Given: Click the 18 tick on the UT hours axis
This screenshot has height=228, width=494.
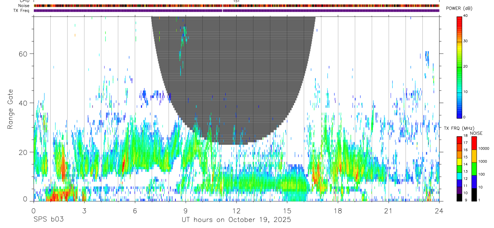Looking at the screenshot, I should [338, 211].
